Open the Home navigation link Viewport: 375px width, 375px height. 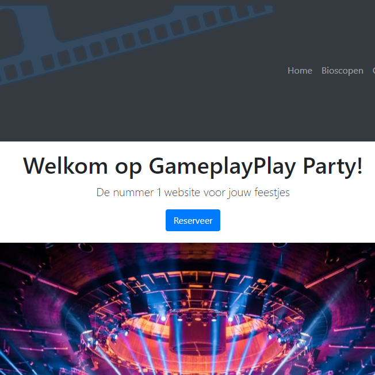click(x=300, y=71)
